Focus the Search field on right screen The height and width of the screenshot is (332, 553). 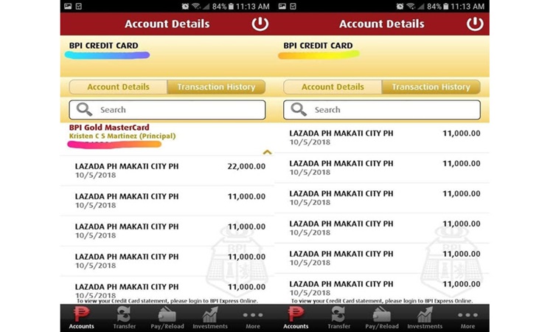pos(391,110)
